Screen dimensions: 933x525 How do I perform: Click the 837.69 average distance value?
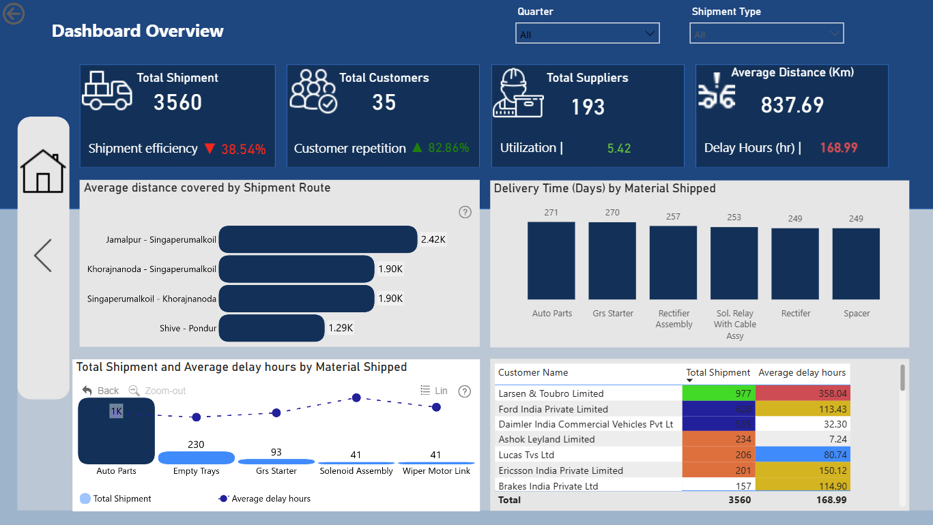pos(792,105)
